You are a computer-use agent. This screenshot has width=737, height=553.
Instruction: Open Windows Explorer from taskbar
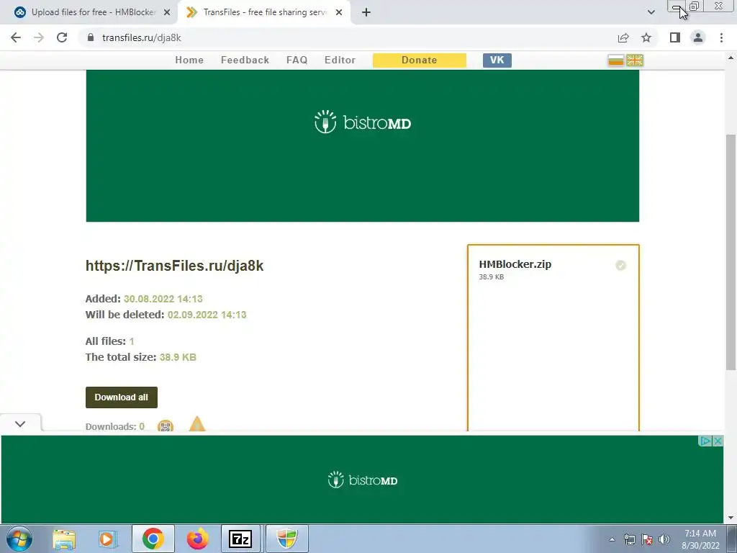tap(64, 539)
